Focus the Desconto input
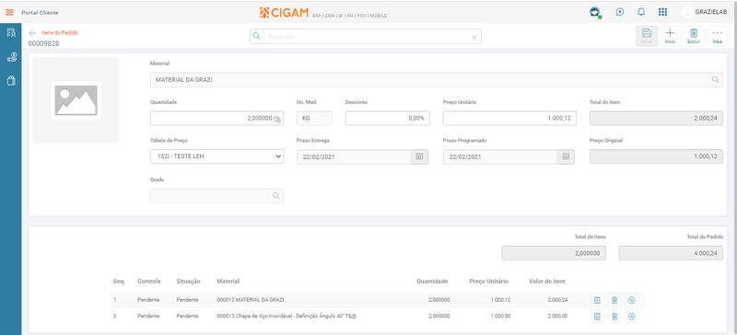The image size is (737, 335). (x=388, y=119)
